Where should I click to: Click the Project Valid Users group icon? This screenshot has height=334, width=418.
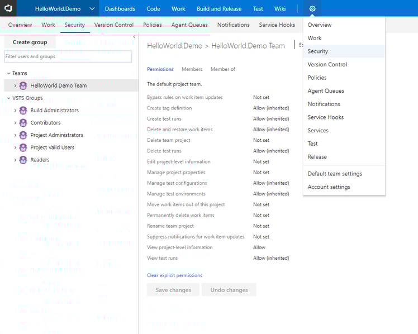point(23,147)
